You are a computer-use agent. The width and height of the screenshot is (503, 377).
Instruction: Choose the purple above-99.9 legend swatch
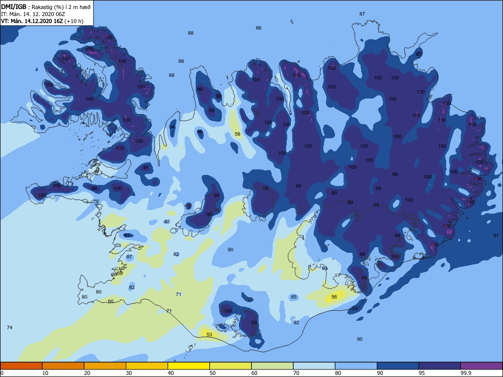[482, 366]
